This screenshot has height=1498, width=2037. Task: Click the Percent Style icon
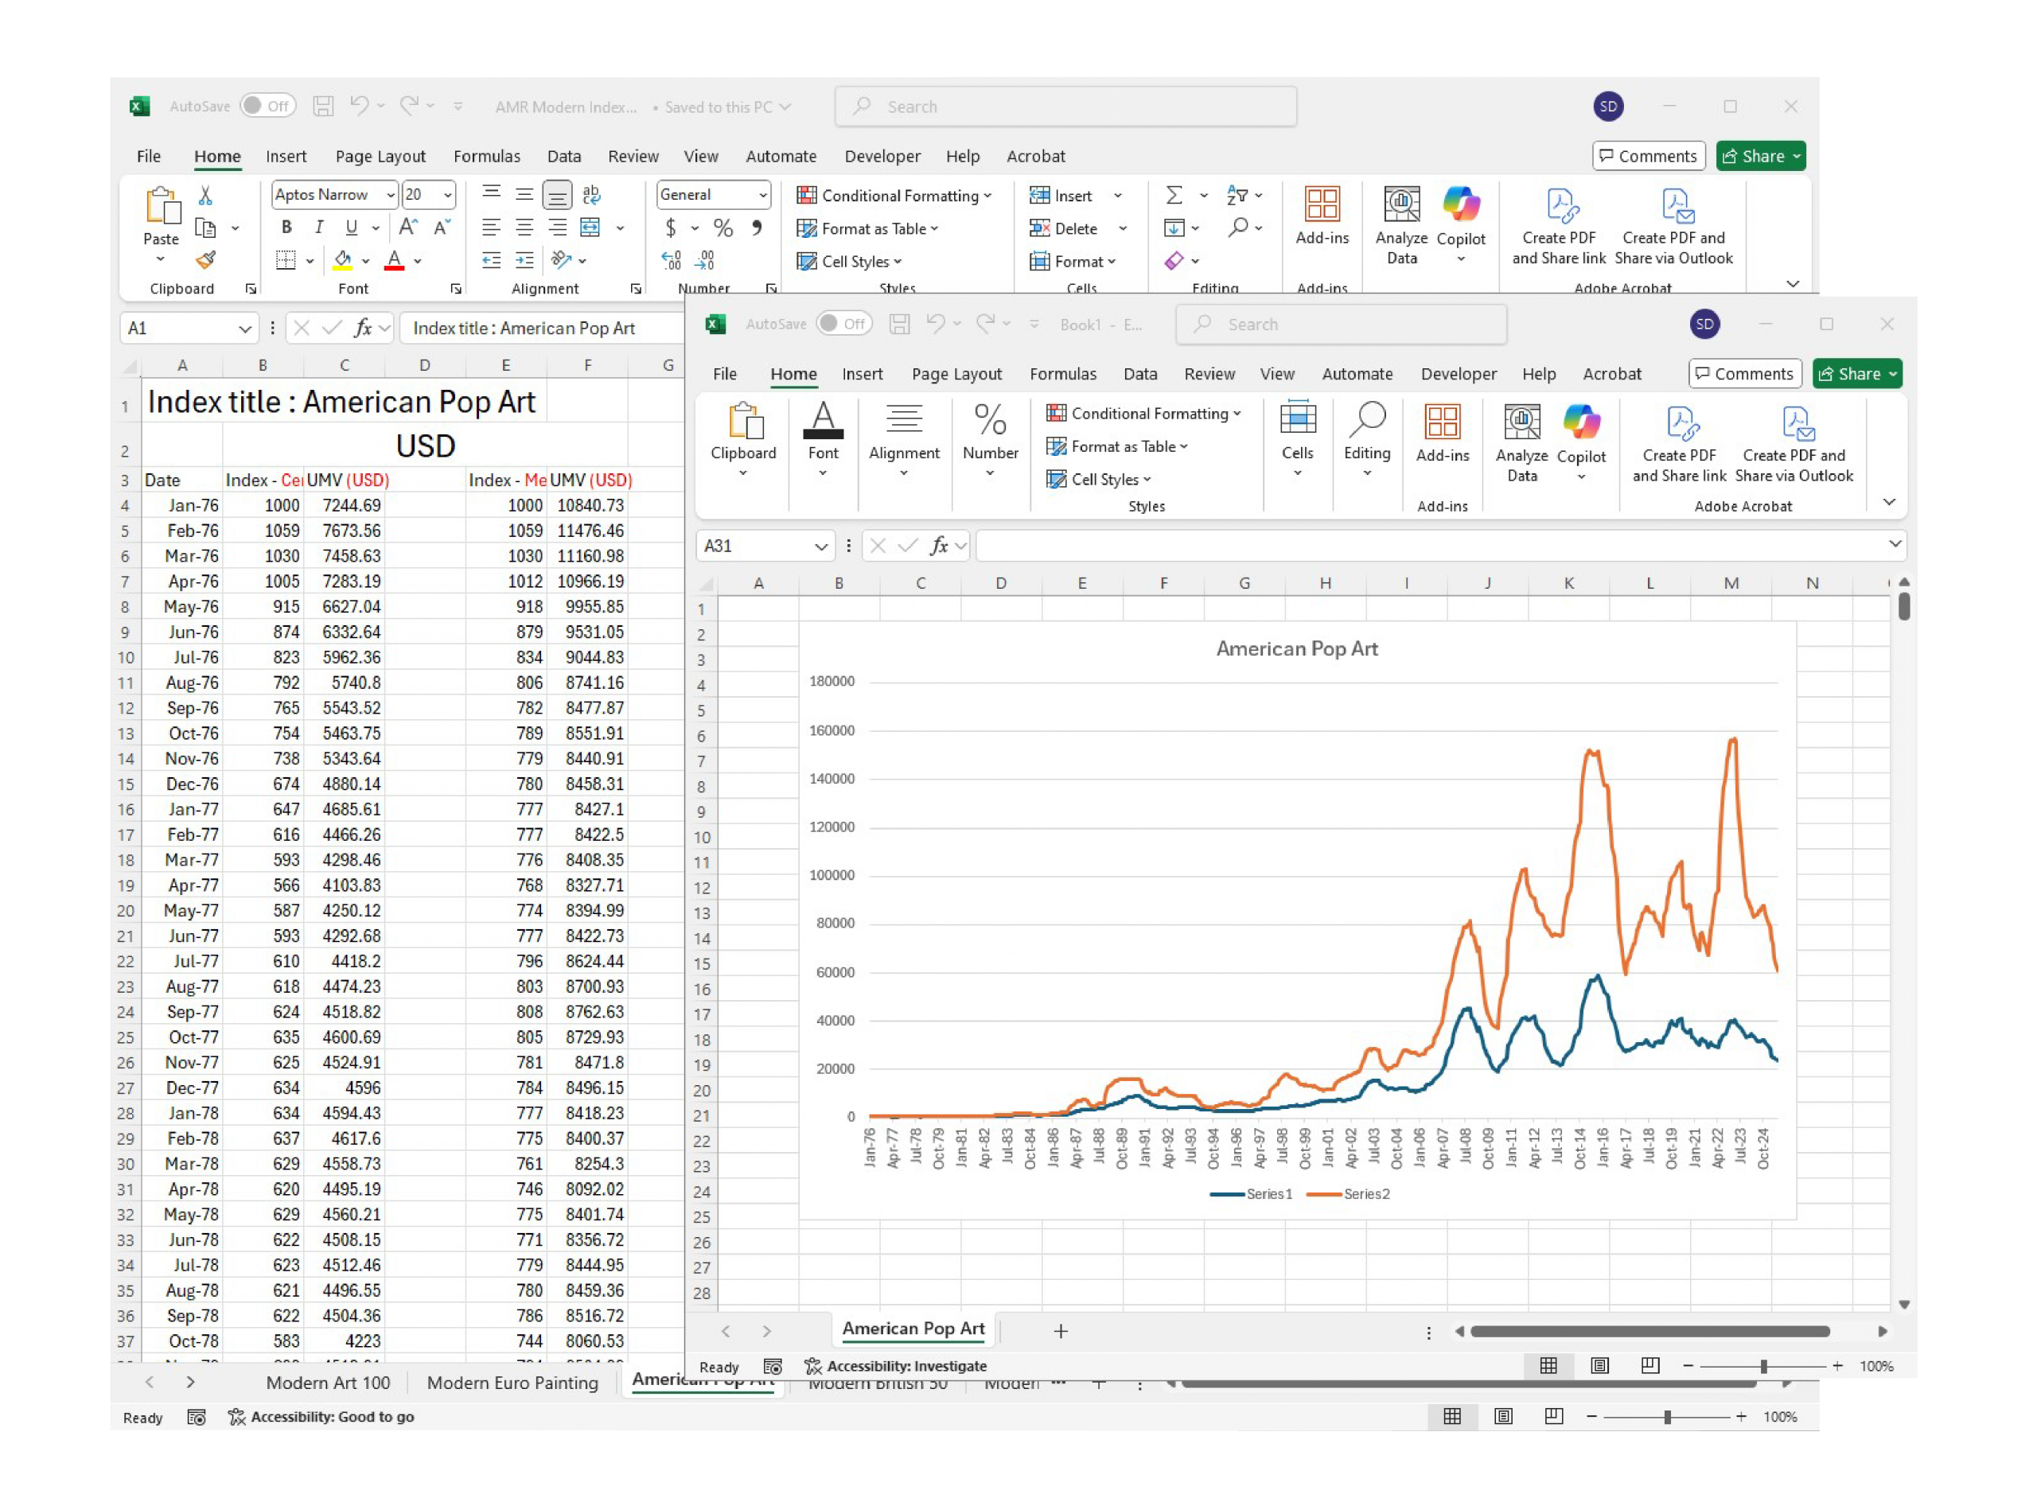722,228
